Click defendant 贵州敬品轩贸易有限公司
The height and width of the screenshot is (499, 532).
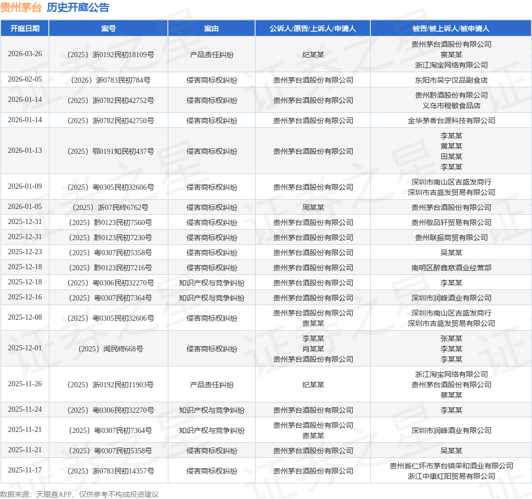point(451,222)
